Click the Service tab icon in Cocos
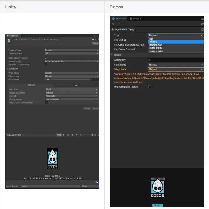This screenshot has height=209, width=209. click(x=131, y=19)
